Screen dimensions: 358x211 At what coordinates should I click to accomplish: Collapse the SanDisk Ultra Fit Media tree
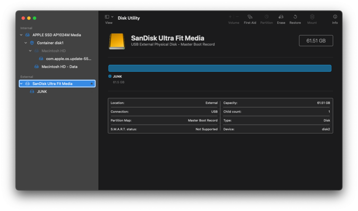[21, 83]
